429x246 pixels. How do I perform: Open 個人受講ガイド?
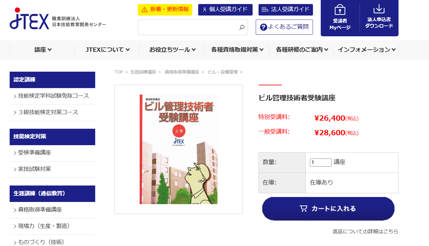pyautogui.click(x=225, y=10)
